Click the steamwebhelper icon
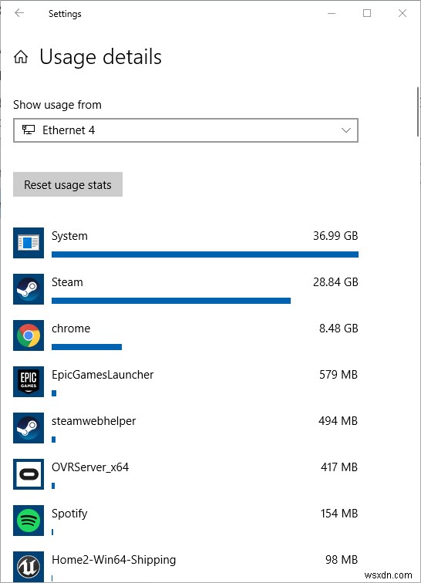This screenshot has height=583, width=421. coord(29,428)
